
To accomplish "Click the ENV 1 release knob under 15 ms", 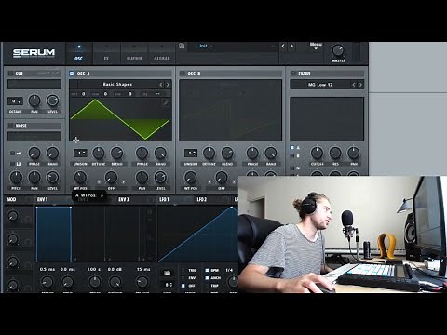I will [142, 282].
